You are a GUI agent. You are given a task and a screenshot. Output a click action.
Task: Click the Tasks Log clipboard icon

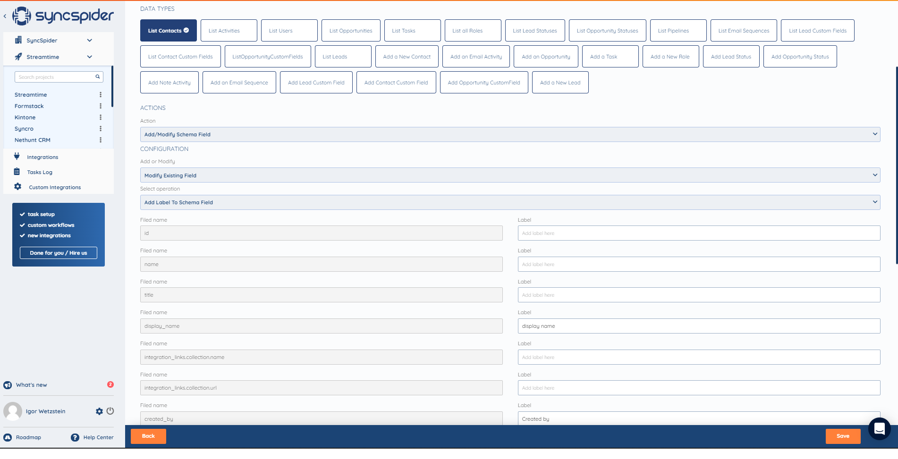(17, 172)
